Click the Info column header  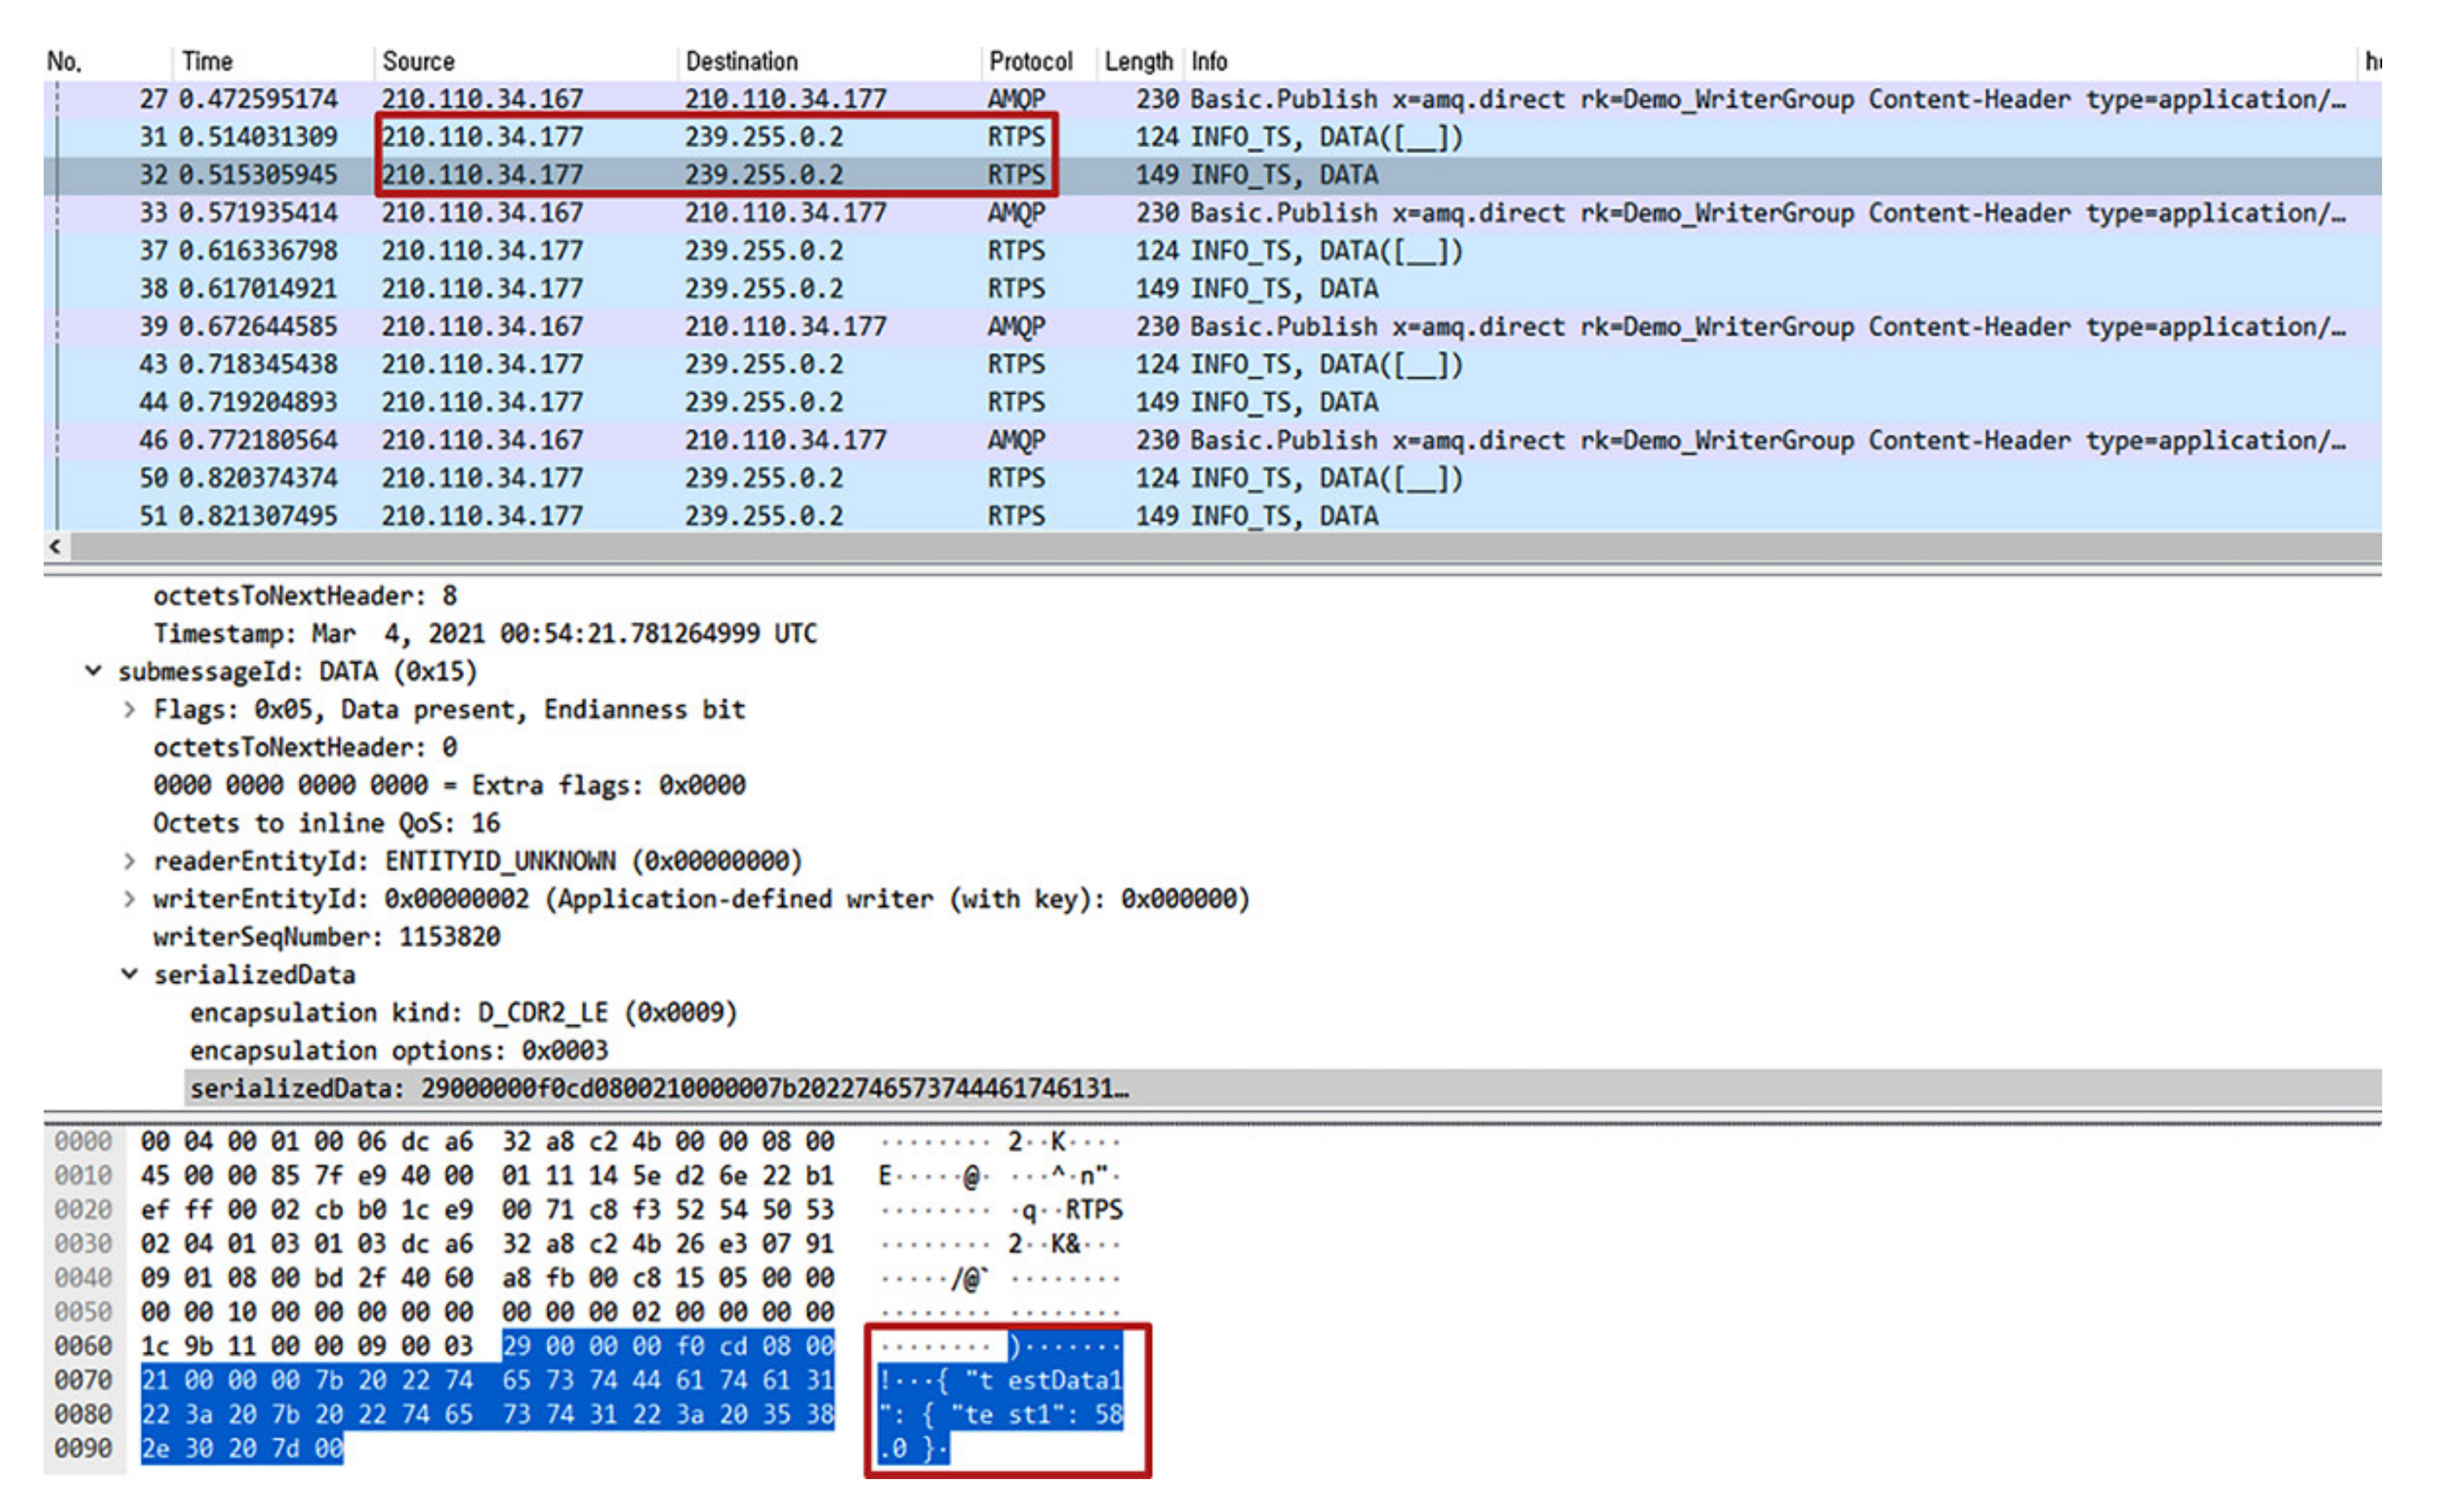[1208, 62]
